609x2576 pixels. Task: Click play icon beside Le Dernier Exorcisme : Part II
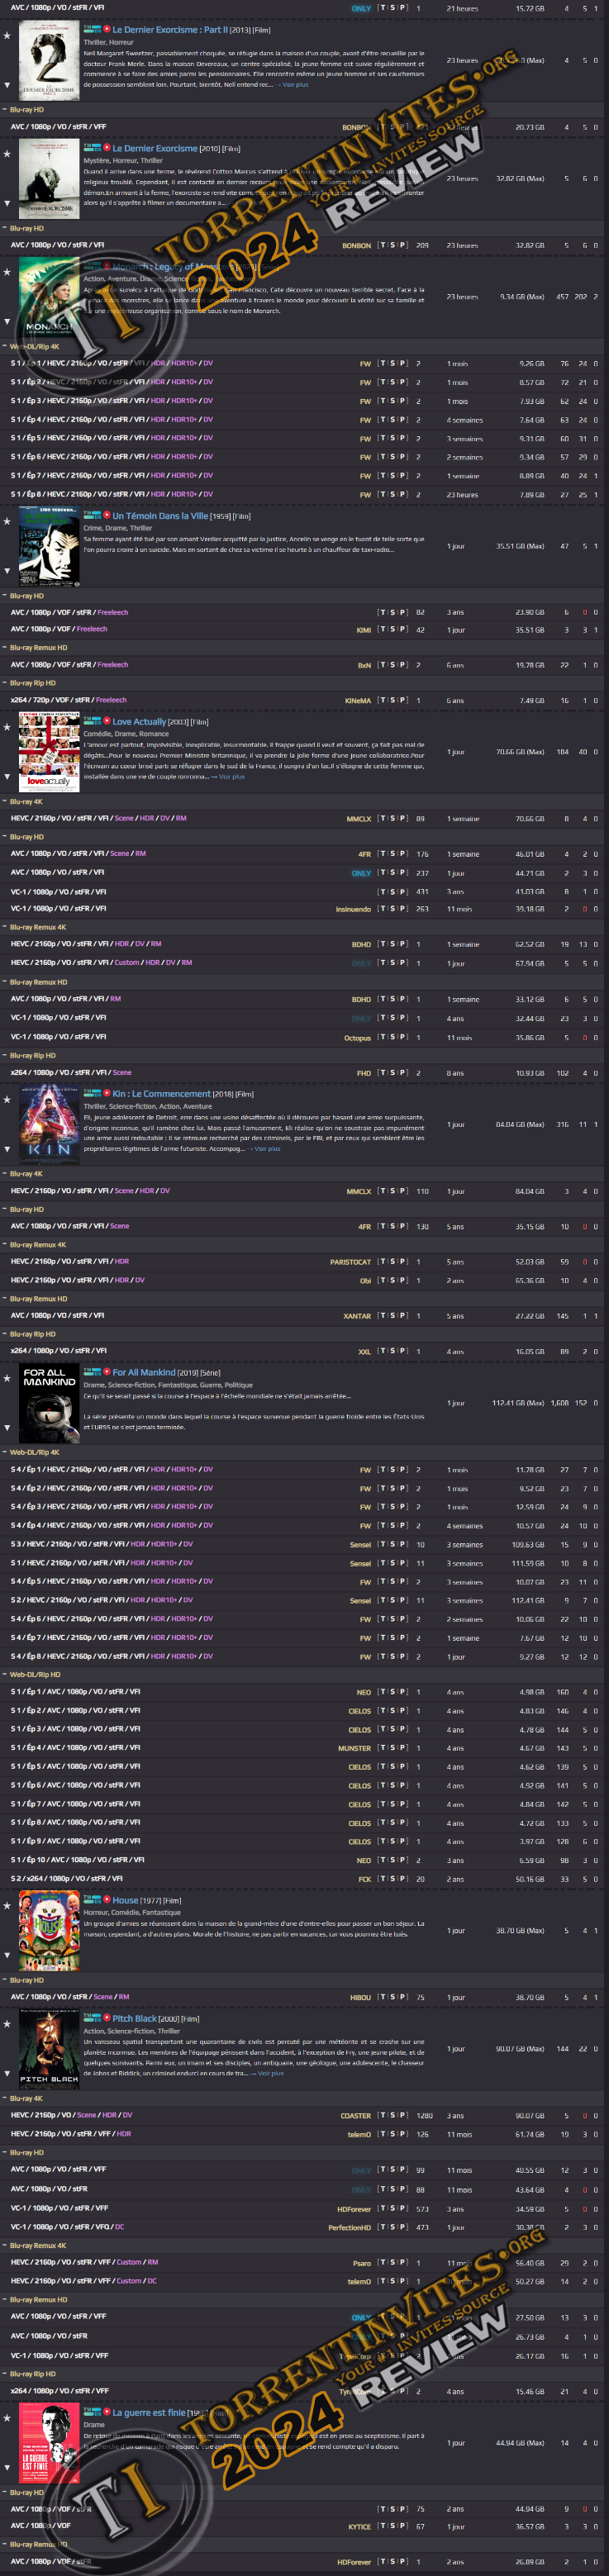pyautogui.click(x=106, y=29)
